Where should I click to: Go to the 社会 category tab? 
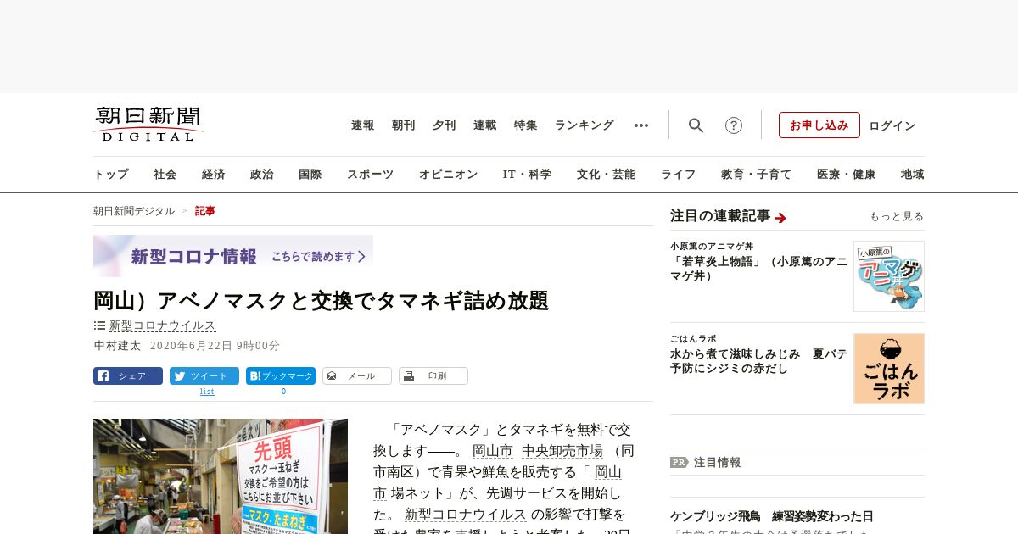pos(165,175)
